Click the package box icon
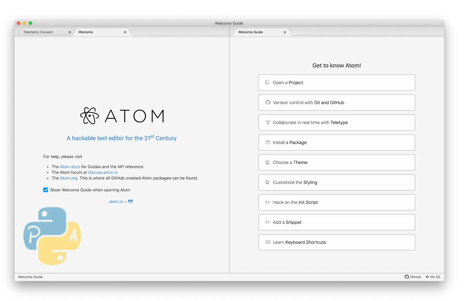This screenshot has width=473, height=301. (x=268, y=142)
